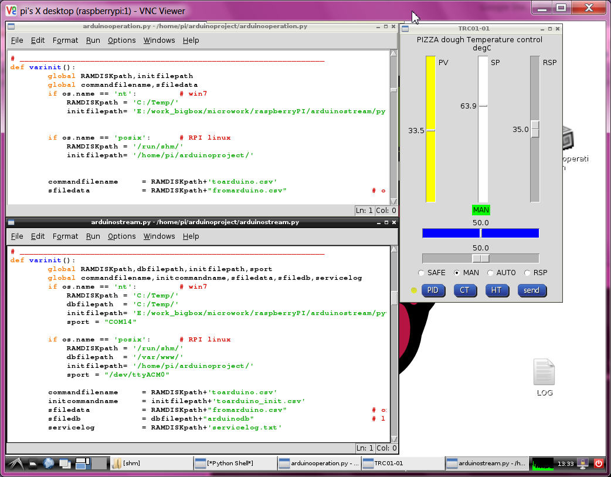Select the AUTO mode radio button
Viewport: 611px width, 477px height.
click(489, 273)
